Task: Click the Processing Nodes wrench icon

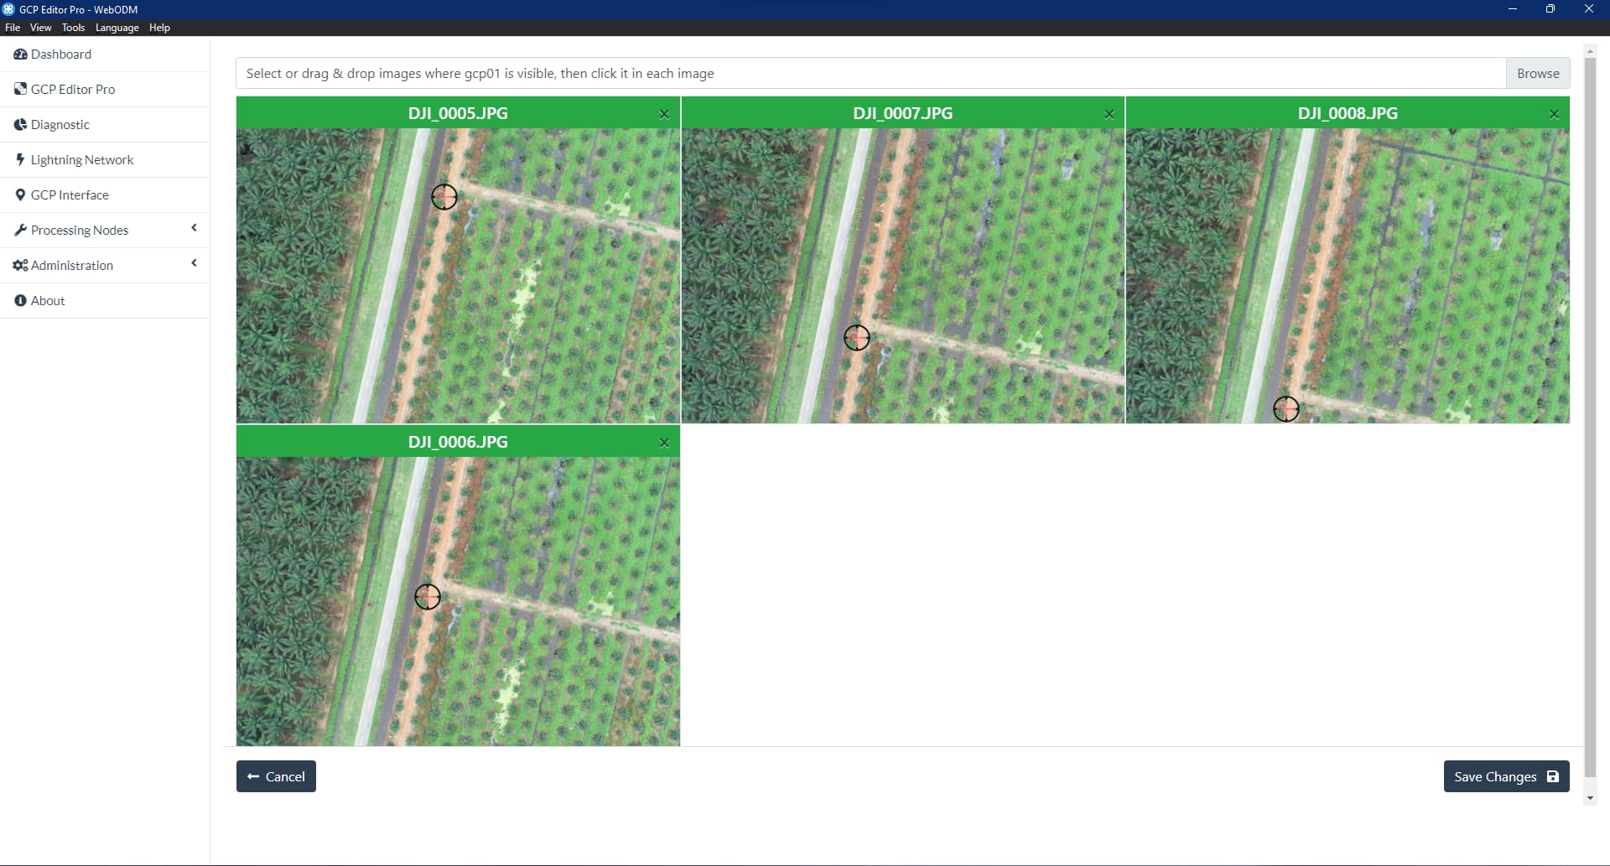Action: coord(19,229)
